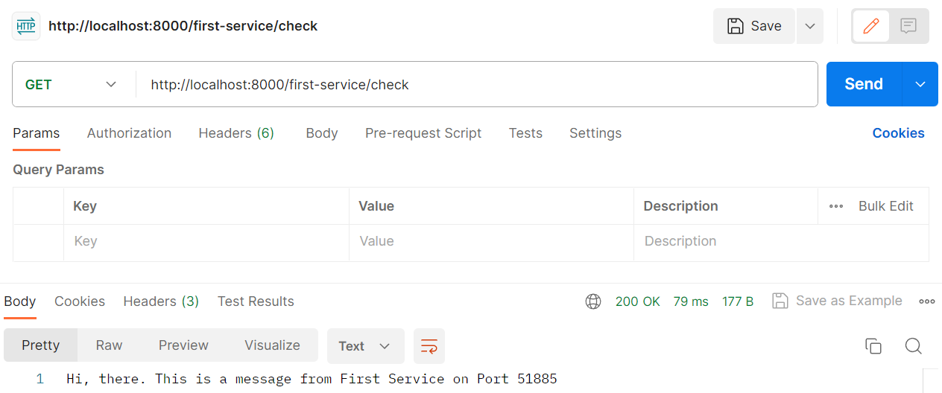
Task: Click the 177 B response size
Action: click(x=738, y=301)
